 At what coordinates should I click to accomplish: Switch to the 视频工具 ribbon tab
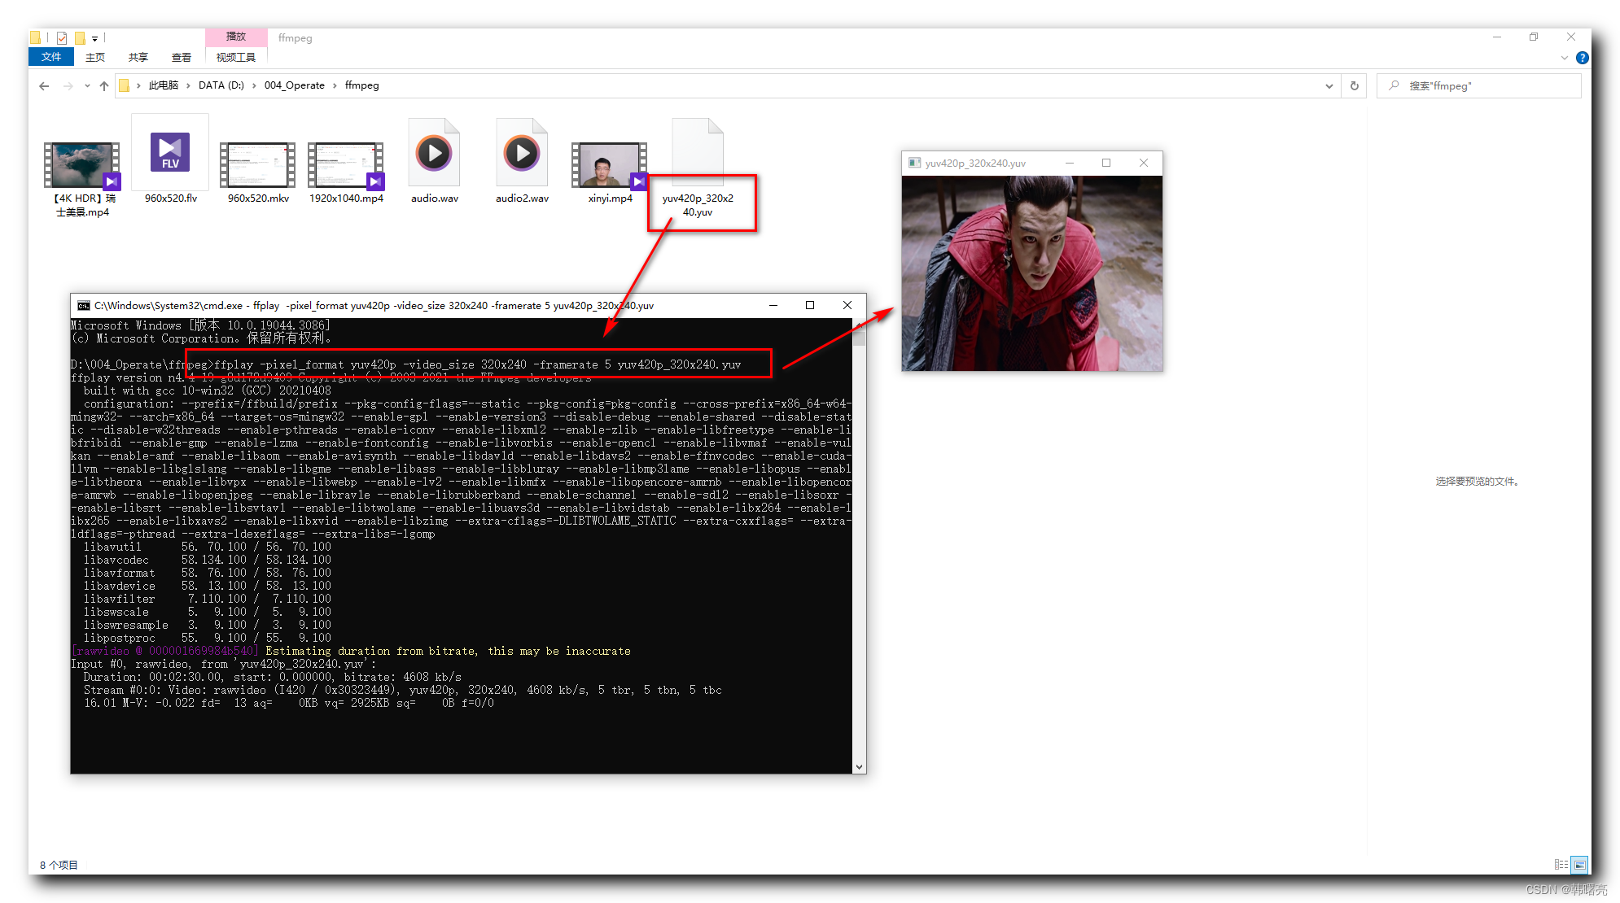pyautogui.click(x=236, y=57)
